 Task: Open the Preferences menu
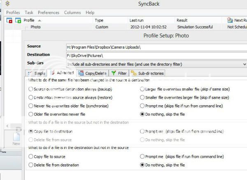[x=48, y=13]
